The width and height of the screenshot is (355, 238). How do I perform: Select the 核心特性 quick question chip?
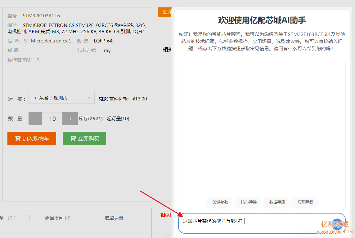(x=249, y=202)
